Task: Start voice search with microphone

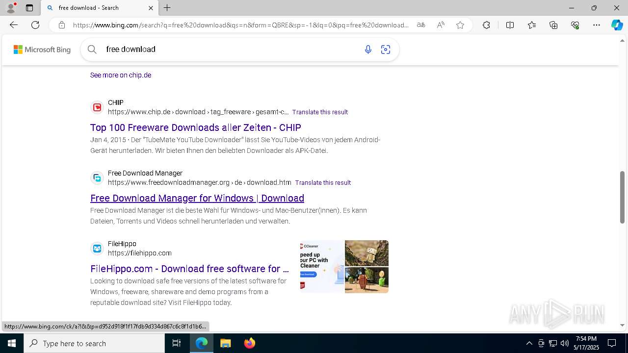Action: (x=368, y=49)
